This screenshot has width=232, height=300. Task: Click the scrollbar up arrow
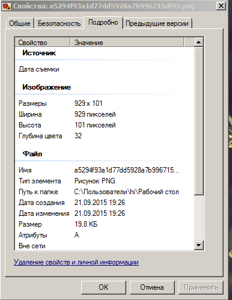click(198, 42)
